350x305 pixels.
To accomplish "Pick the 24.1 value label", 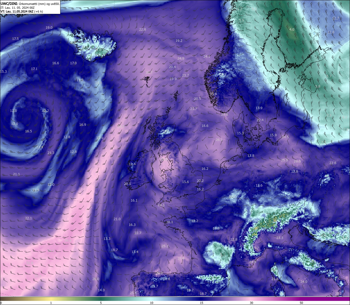I will [x=207, y=57].
